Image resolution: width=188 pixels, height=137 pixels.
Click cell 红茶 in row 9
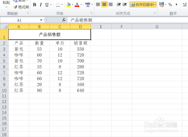click(x=19, y=85)
